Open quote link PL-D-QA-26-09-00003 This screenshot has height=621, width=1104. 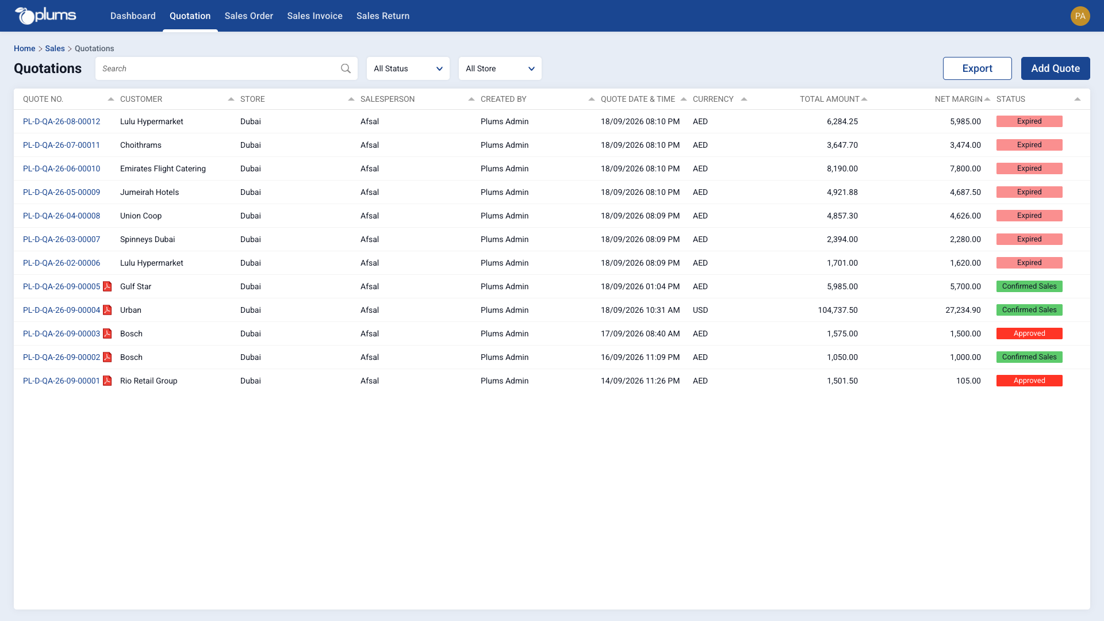62,333
